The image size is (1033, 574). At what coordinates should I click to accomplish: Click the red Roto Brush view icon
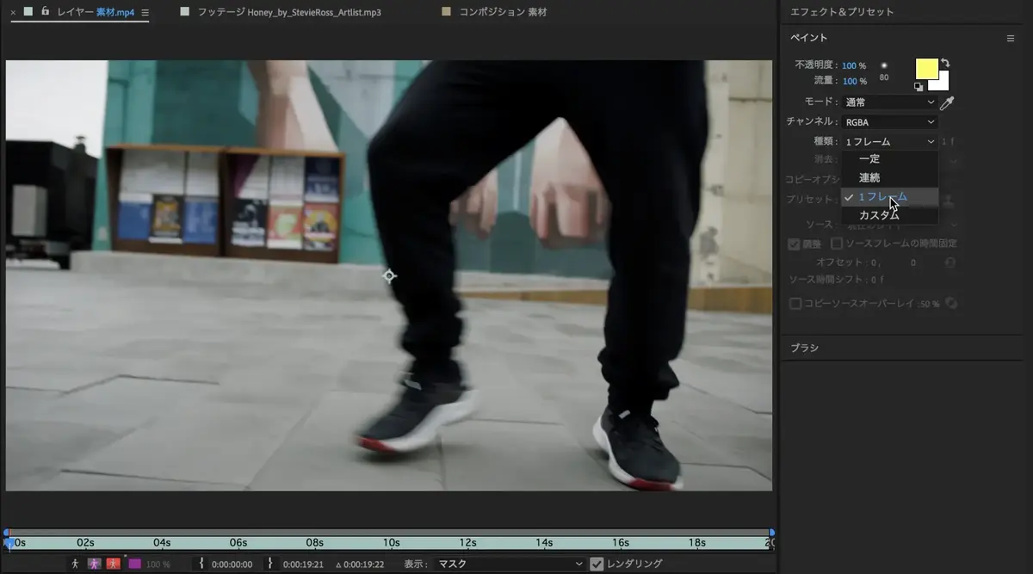tap(114, 564)
